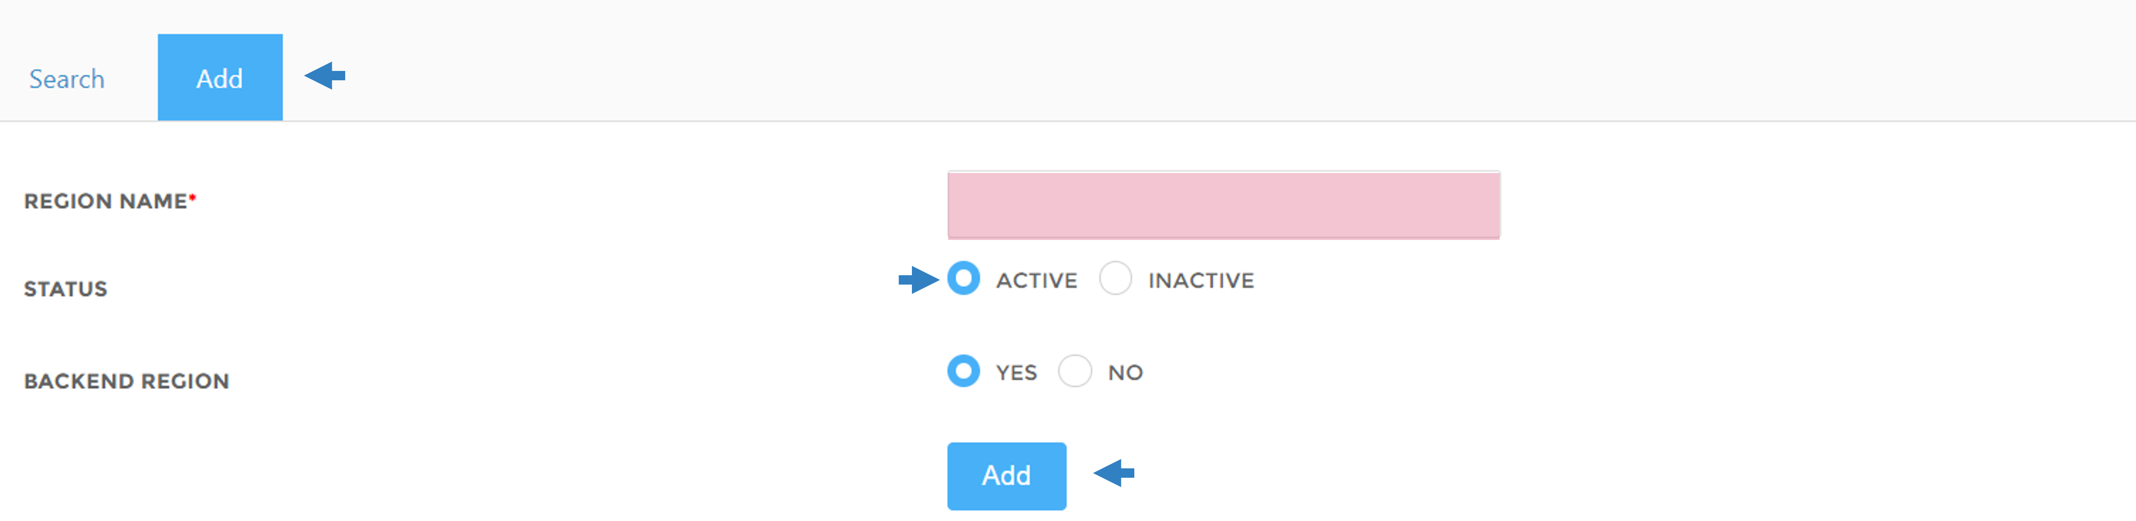The width and height of the screenshot is (2136, 521).
Task: Click the NO label text
Action: pos(1125,373)
